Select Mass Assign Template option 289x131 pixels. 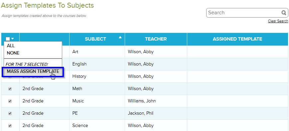click(33, 71)
